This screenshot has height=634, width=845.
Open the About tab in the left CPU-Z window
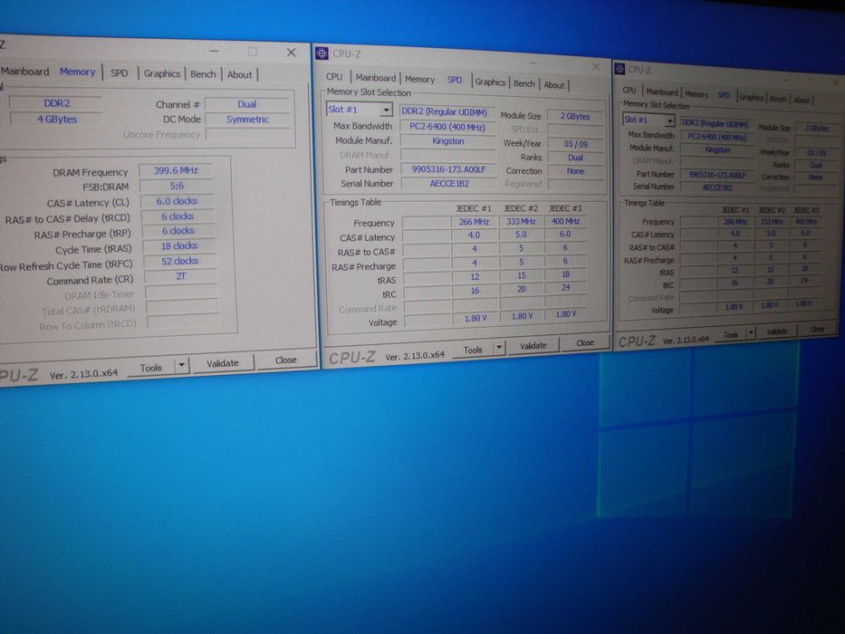(239, 74)
